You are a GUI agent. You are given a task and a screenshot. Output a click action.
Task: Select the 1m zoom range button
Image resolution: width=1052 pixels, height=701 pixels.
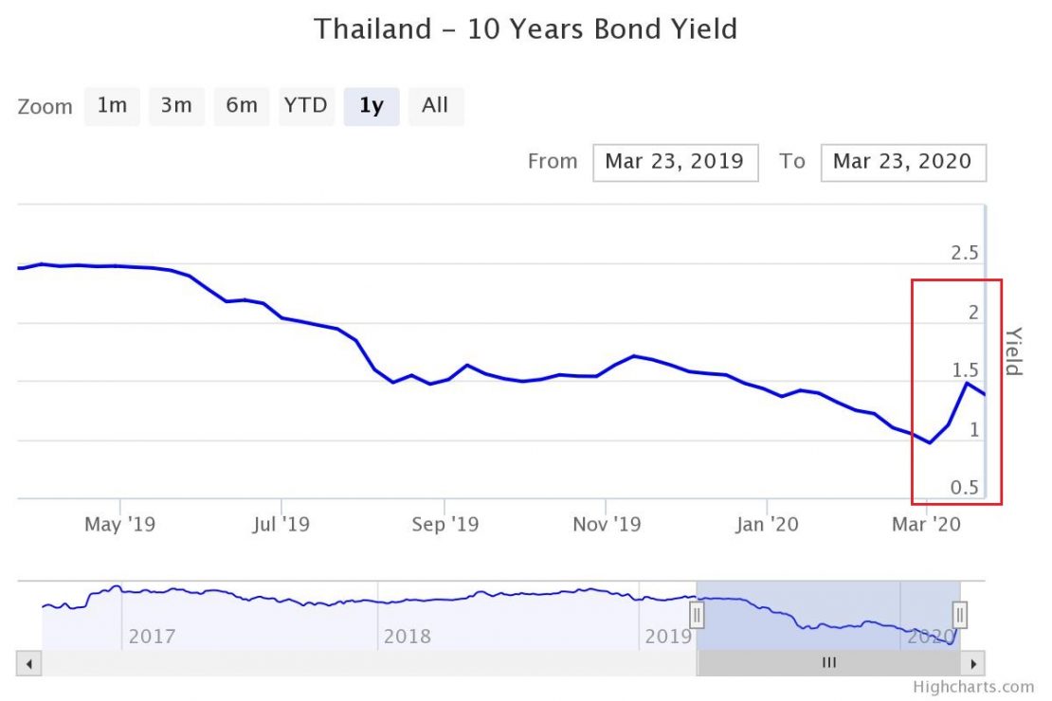[112, 106]
